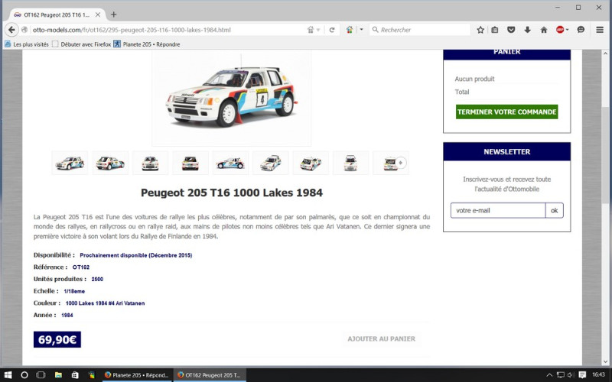Click the units produced value 2500
Image resolution: width=612 pixels, height=382 pixels.
[97, 279]
